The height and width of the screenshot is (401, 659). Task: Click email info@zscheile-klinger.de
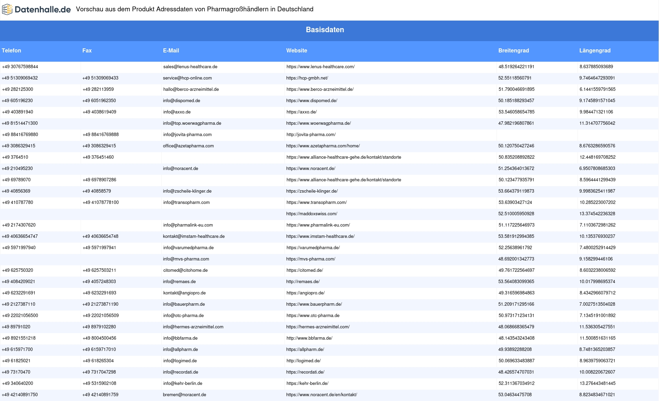pyautogui.click(x=187, y=191)
